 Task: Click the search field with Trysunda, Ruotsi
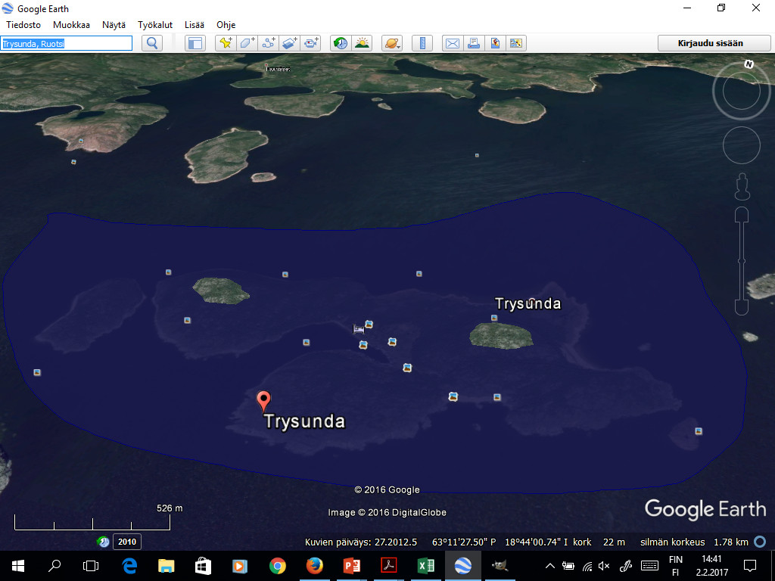(x=67, y=43)
